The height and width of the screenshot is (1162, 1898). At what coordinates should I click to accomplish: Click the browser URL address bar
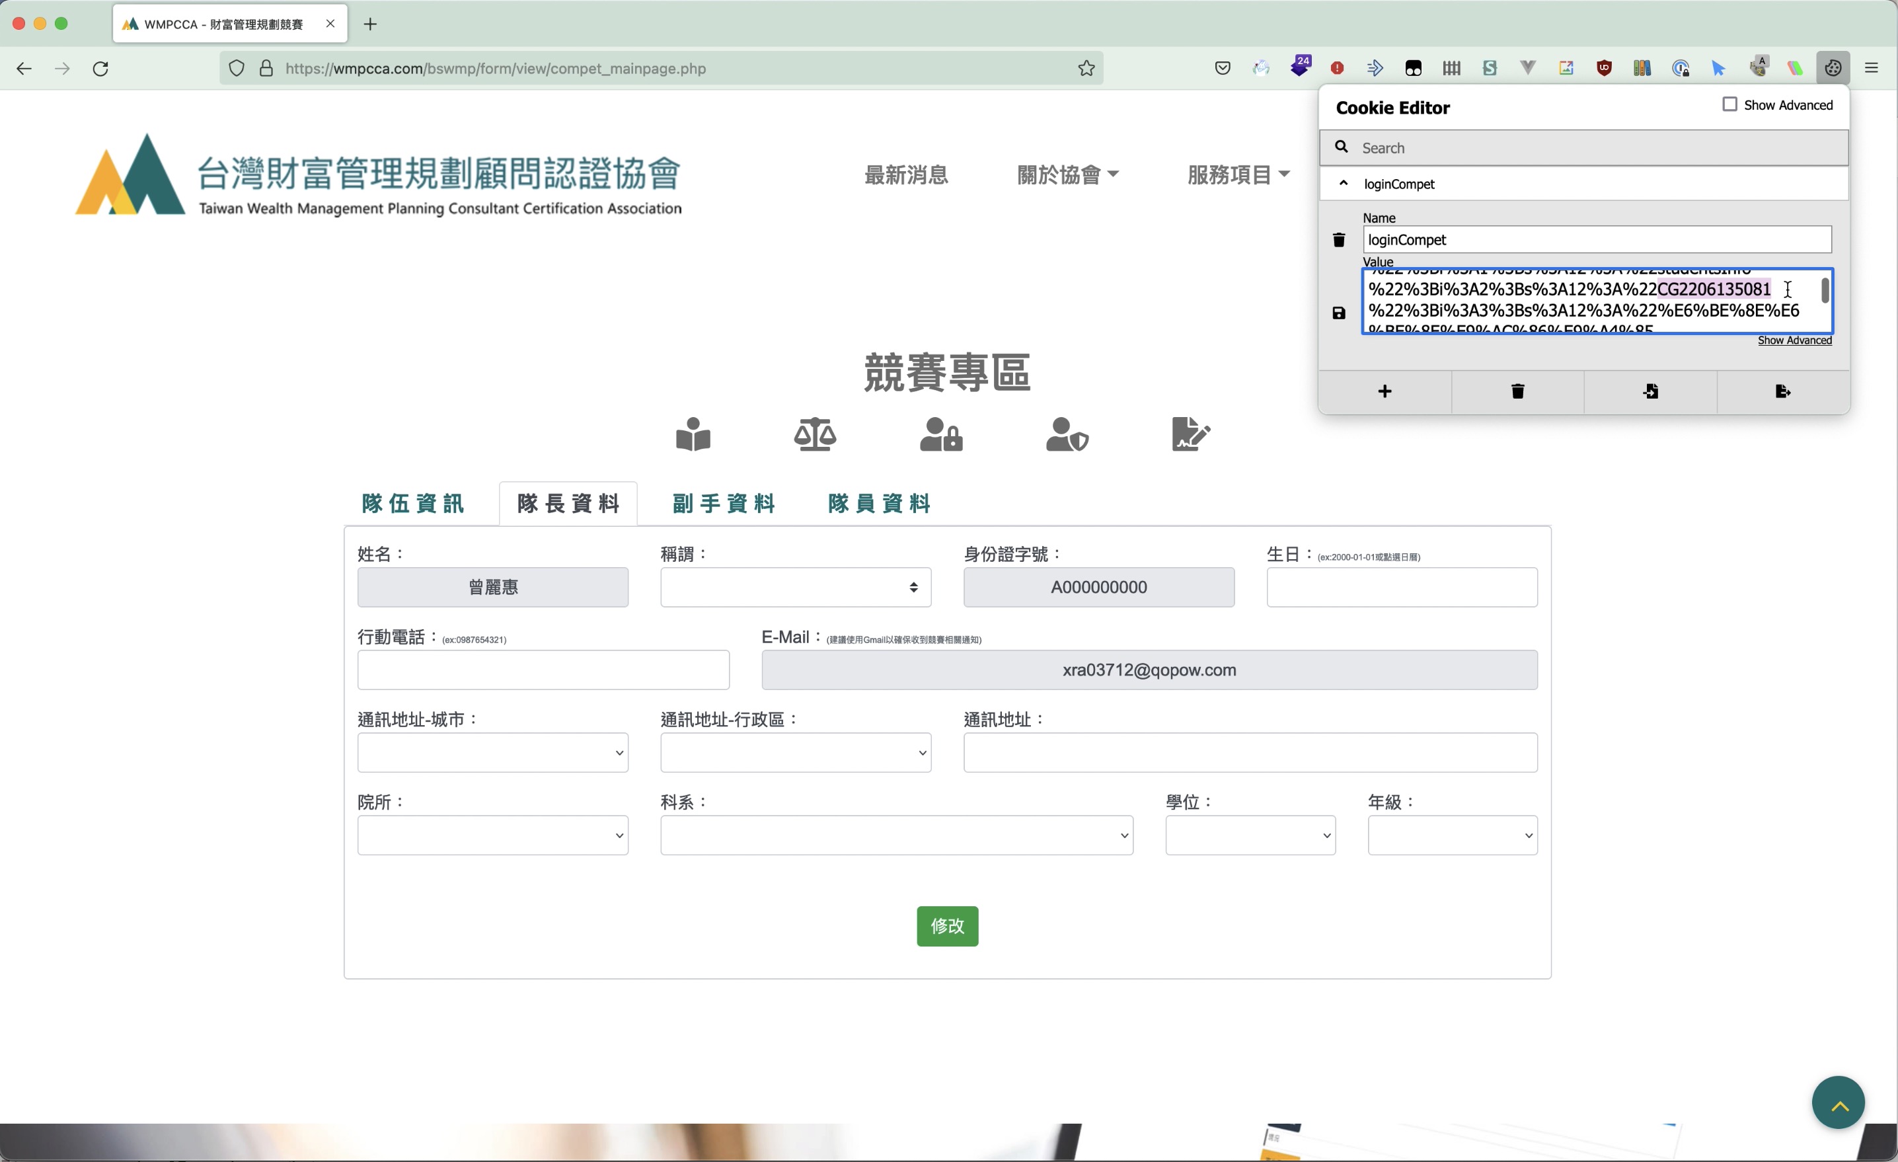662,69
